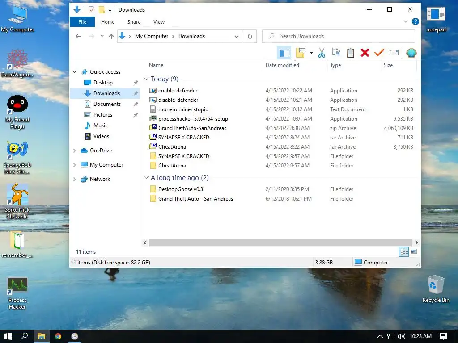Select Music in the navigation pane
The height and width of the screenshot is (343, 458).
[x=101, y=125]
